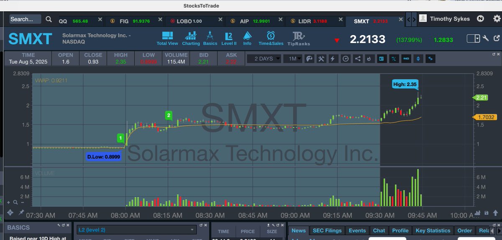Open the TipRanks view
This screenshot has height=240, width=502.
tap(299, 38)
